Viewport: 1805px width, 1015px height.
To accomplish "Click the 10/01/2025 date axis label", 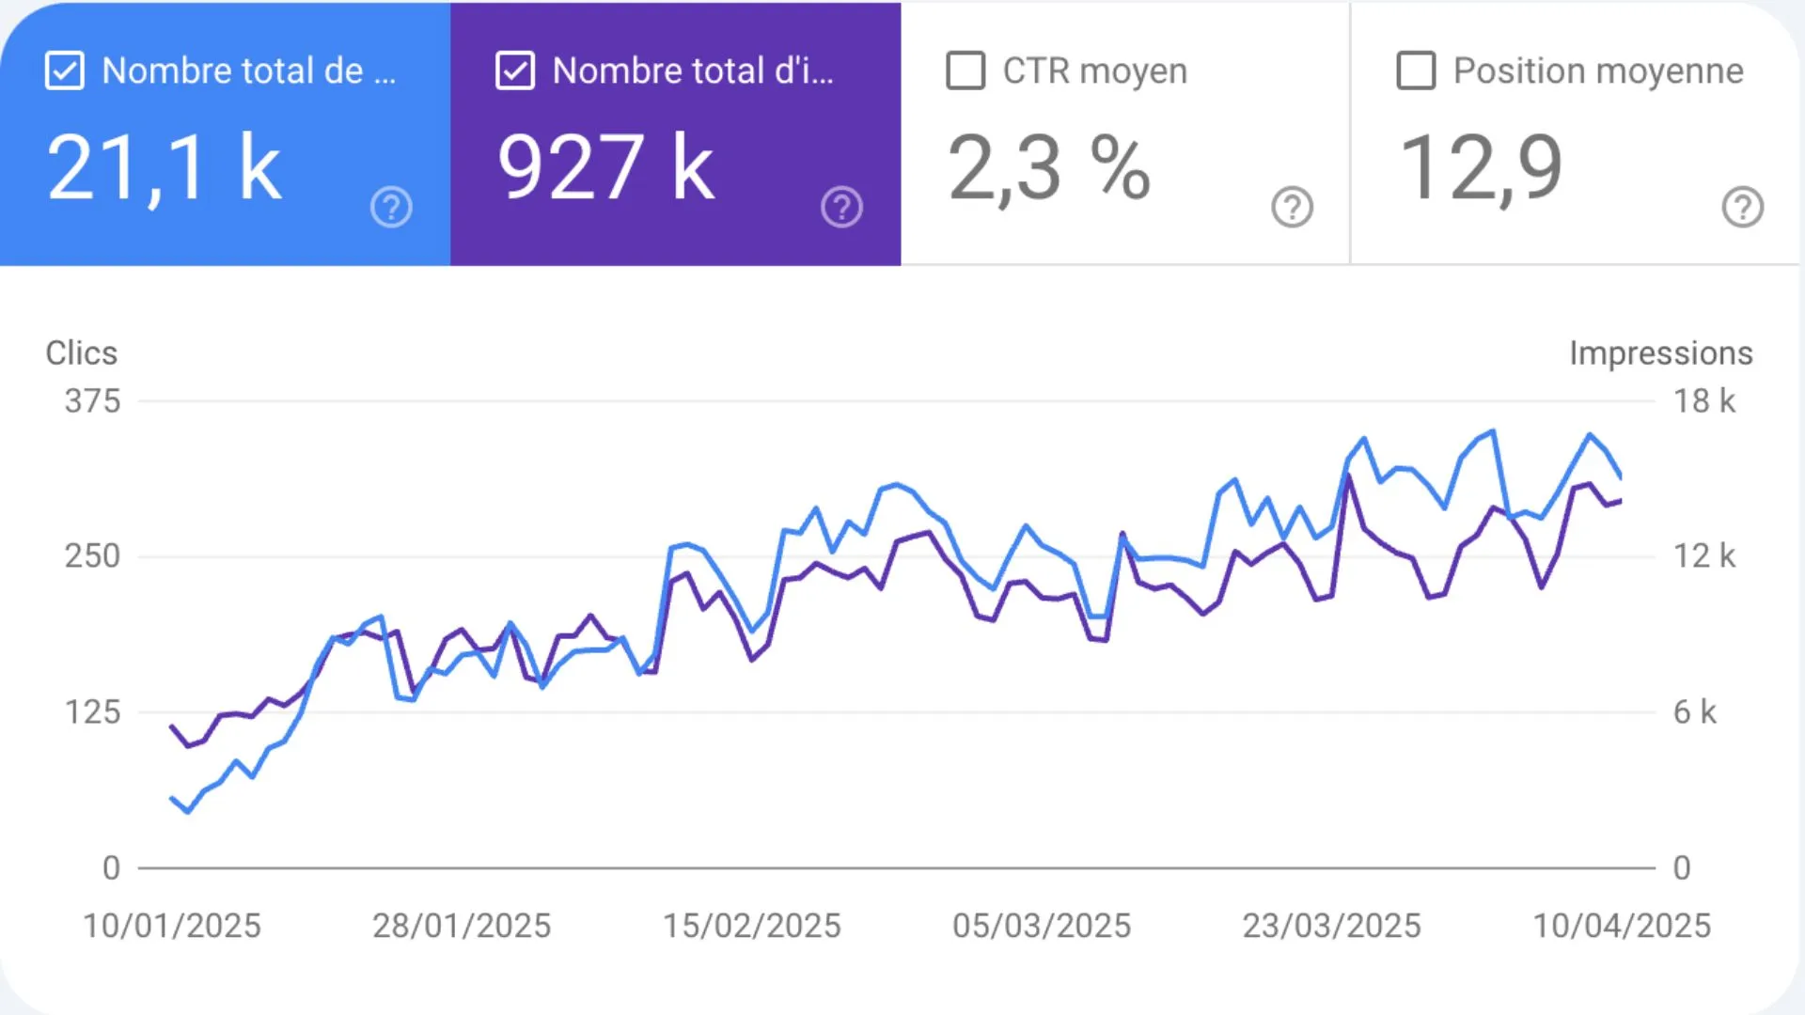I will [172, 926].
